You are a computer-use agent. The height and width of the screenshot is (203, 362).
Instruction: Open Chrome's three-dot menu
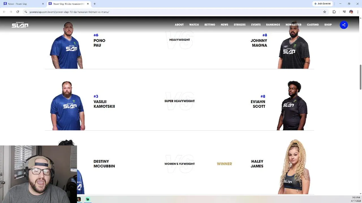coord(357,12)
